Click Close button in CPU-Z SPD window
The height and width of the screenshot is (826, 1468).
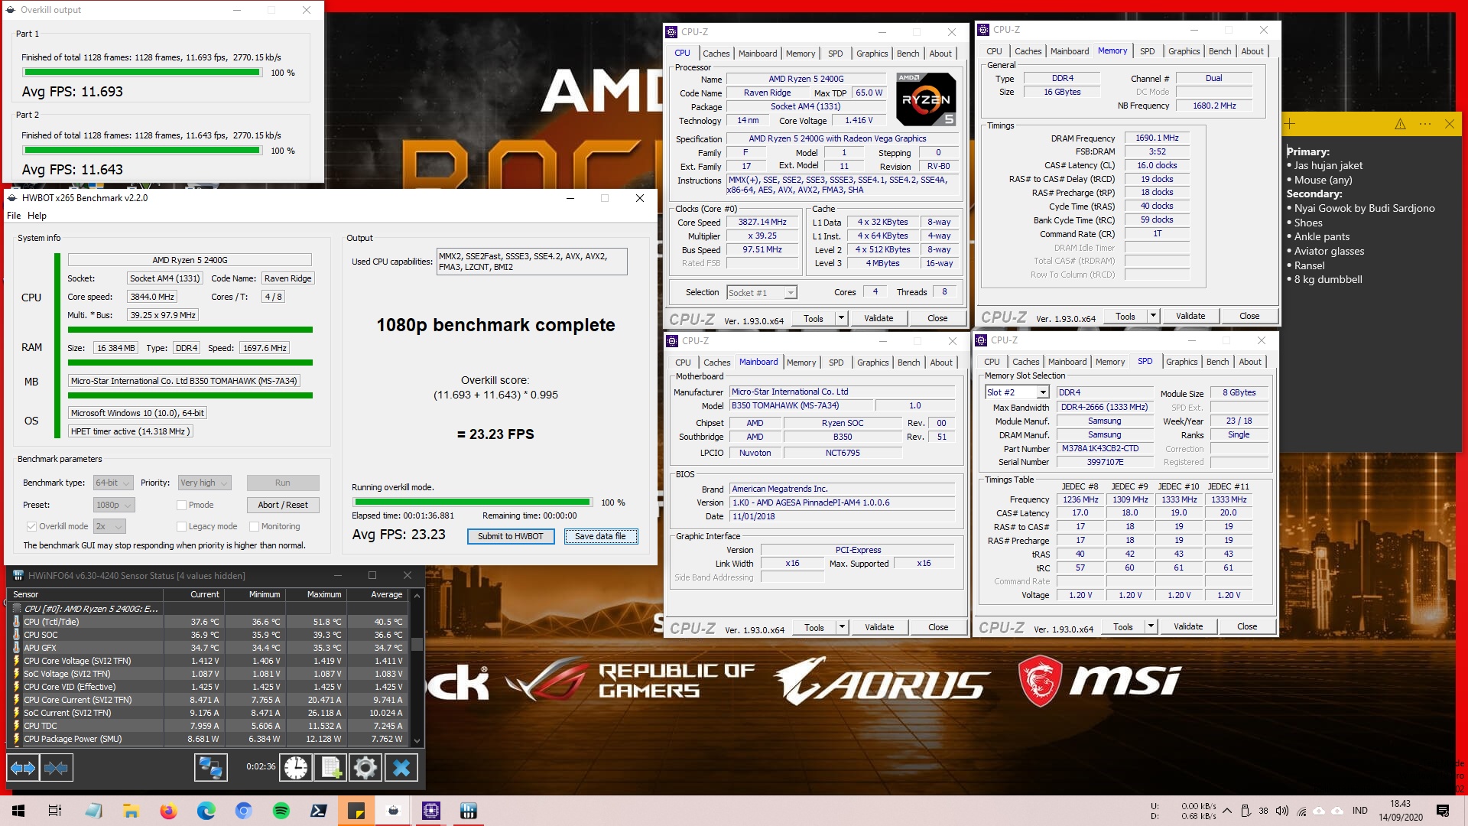point(1247,626)
